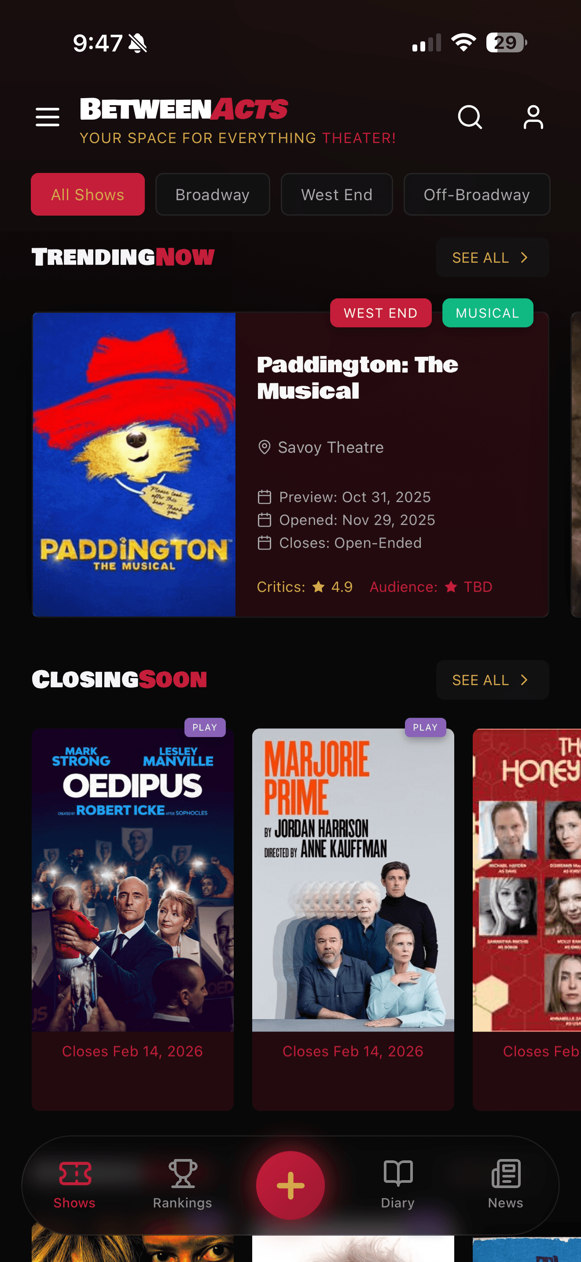Expand Closing Soon with See All
This screenshot has width=581, height=1262.
[493, 680]
